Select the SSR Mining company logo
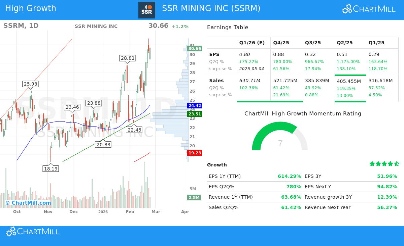This screenshot has height=246, width=404. [147, 10]
